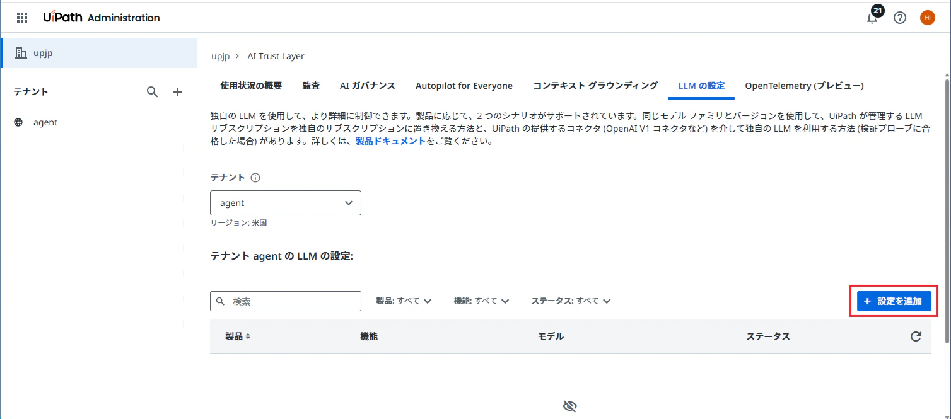Open the help question mark icon

click(900, 18)
